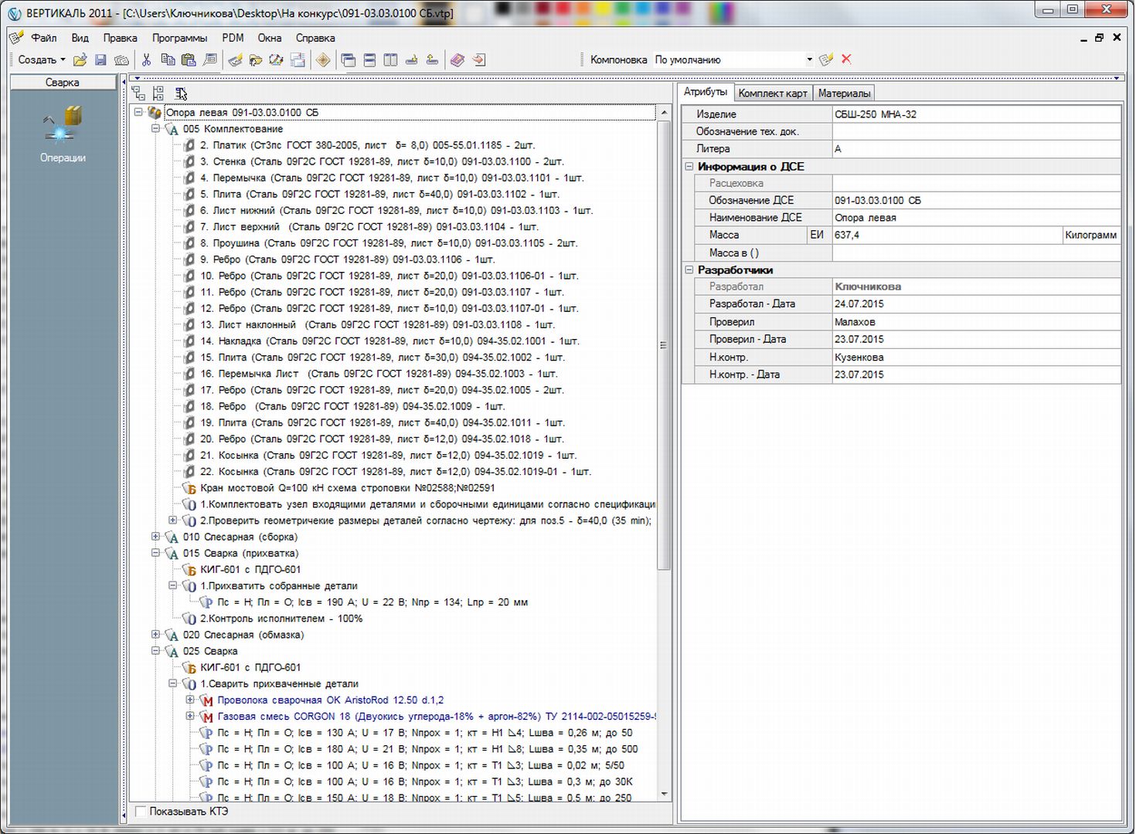The width and height of the screenshot is (1136, 834).
Task: Collapse the Информация о ДСЕ section
Action: (x=689, y=166)
